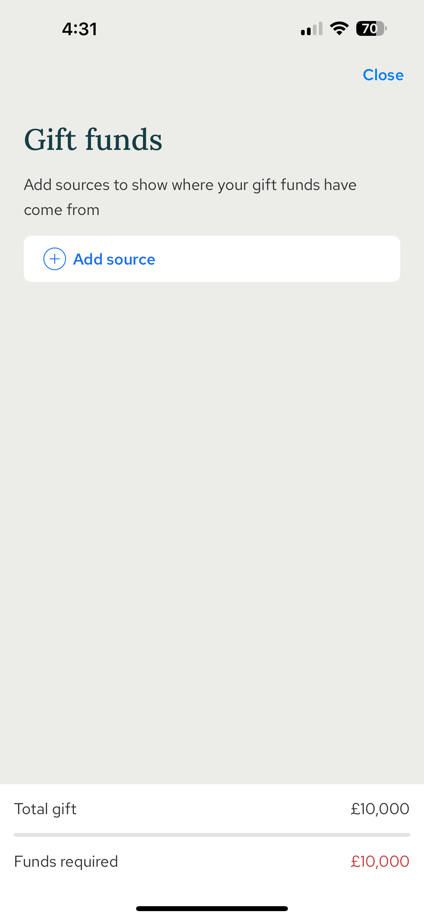Select the Total gift label

(45, 809)
